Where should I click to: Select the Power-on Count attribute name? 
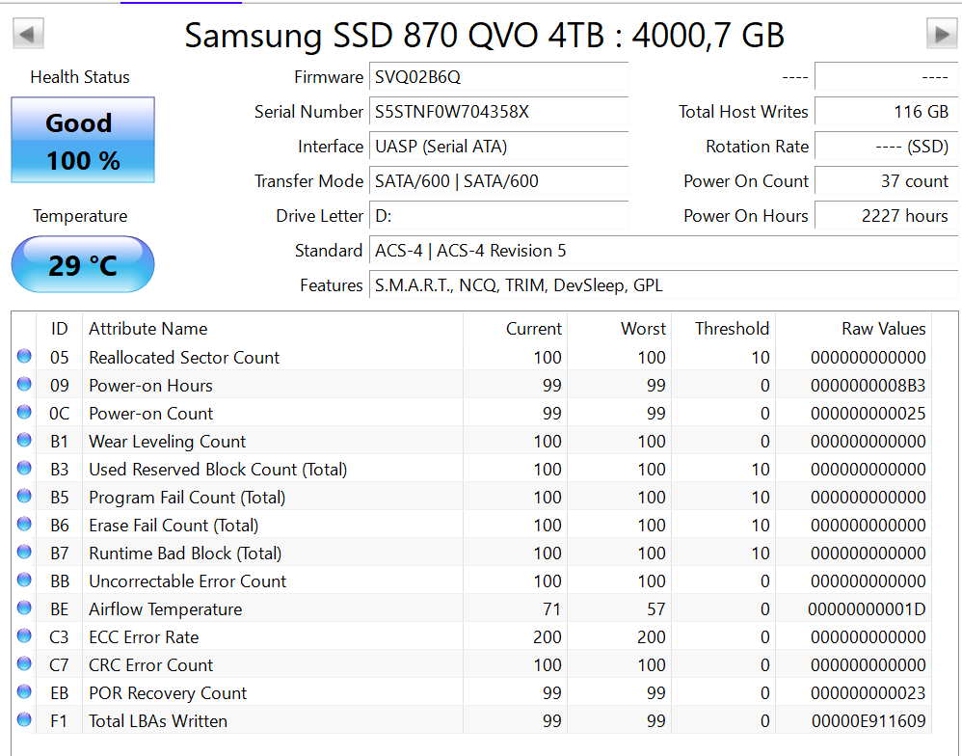tap(151, 414)
